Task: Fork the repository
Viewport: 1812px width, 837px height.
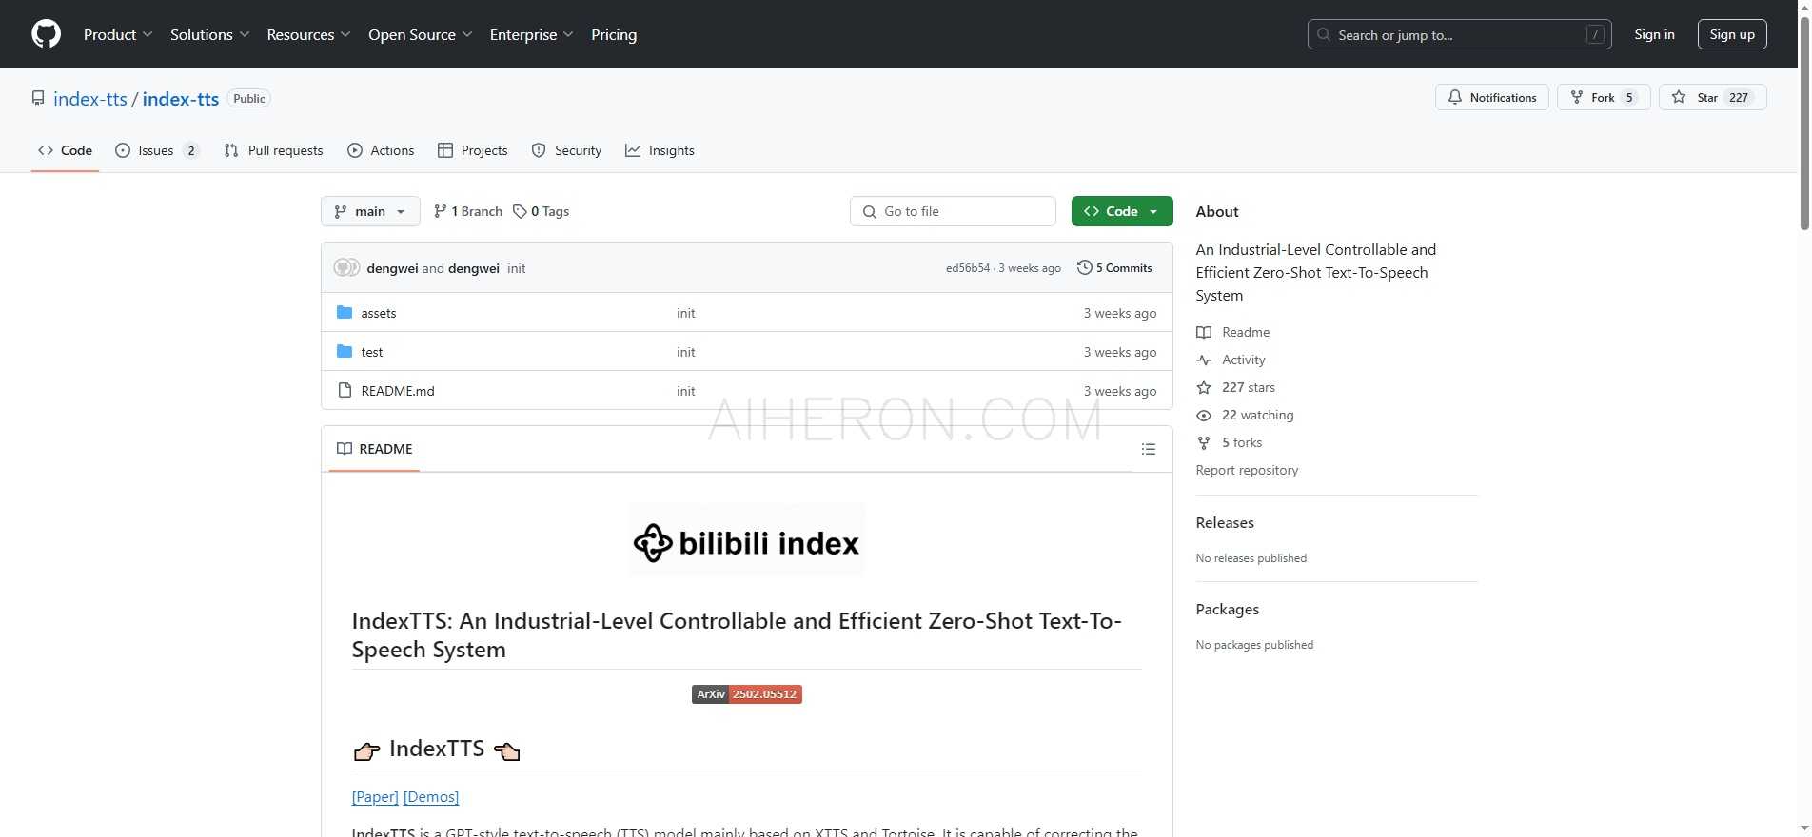Action: (x=1603, y=97)
